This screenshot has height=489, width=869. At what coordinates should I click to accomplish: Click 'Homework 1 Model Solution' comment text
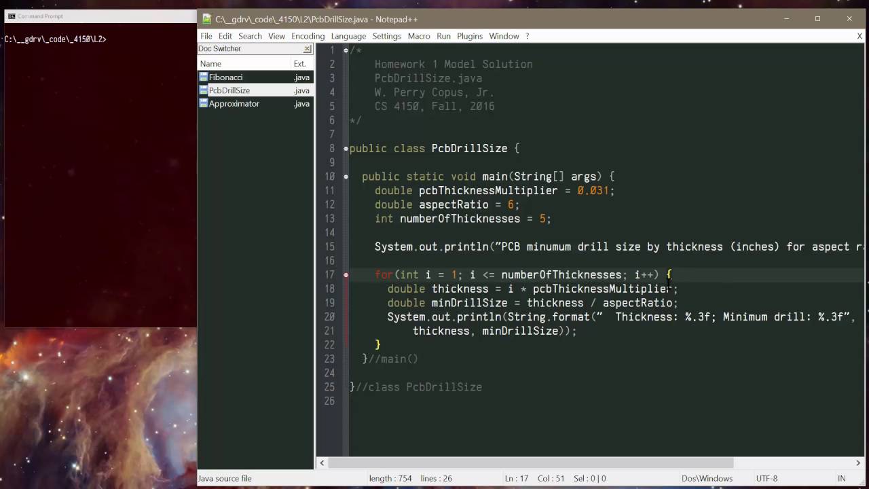coord(454,65)
